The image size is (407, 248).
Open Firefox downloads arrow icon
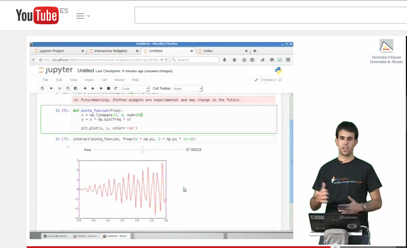coord(225,60)
